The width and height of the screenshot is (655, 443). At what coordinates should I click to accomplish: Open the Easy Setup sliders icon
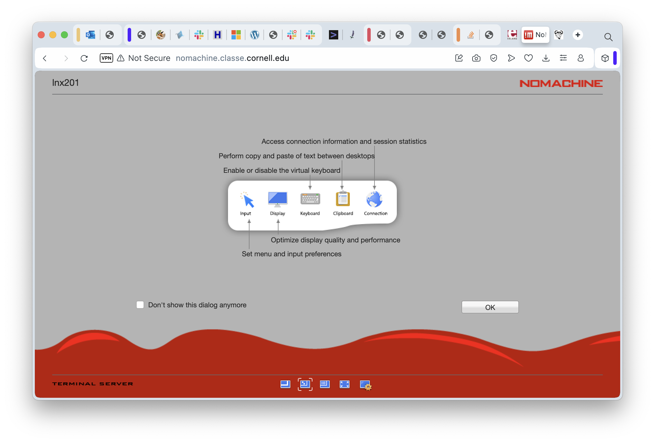point(563,58)
